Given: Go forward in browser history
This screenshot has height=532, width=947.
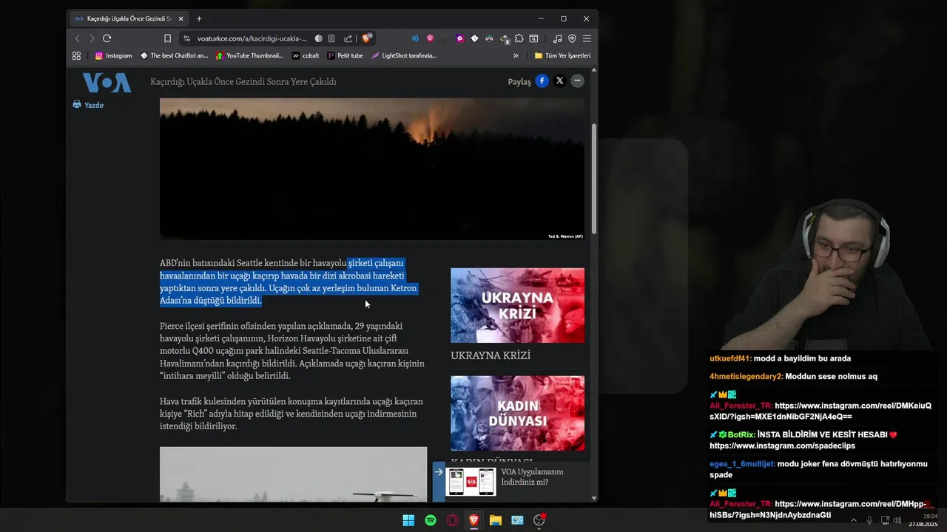Looking at the screenshot, I should tap(92, 38).
